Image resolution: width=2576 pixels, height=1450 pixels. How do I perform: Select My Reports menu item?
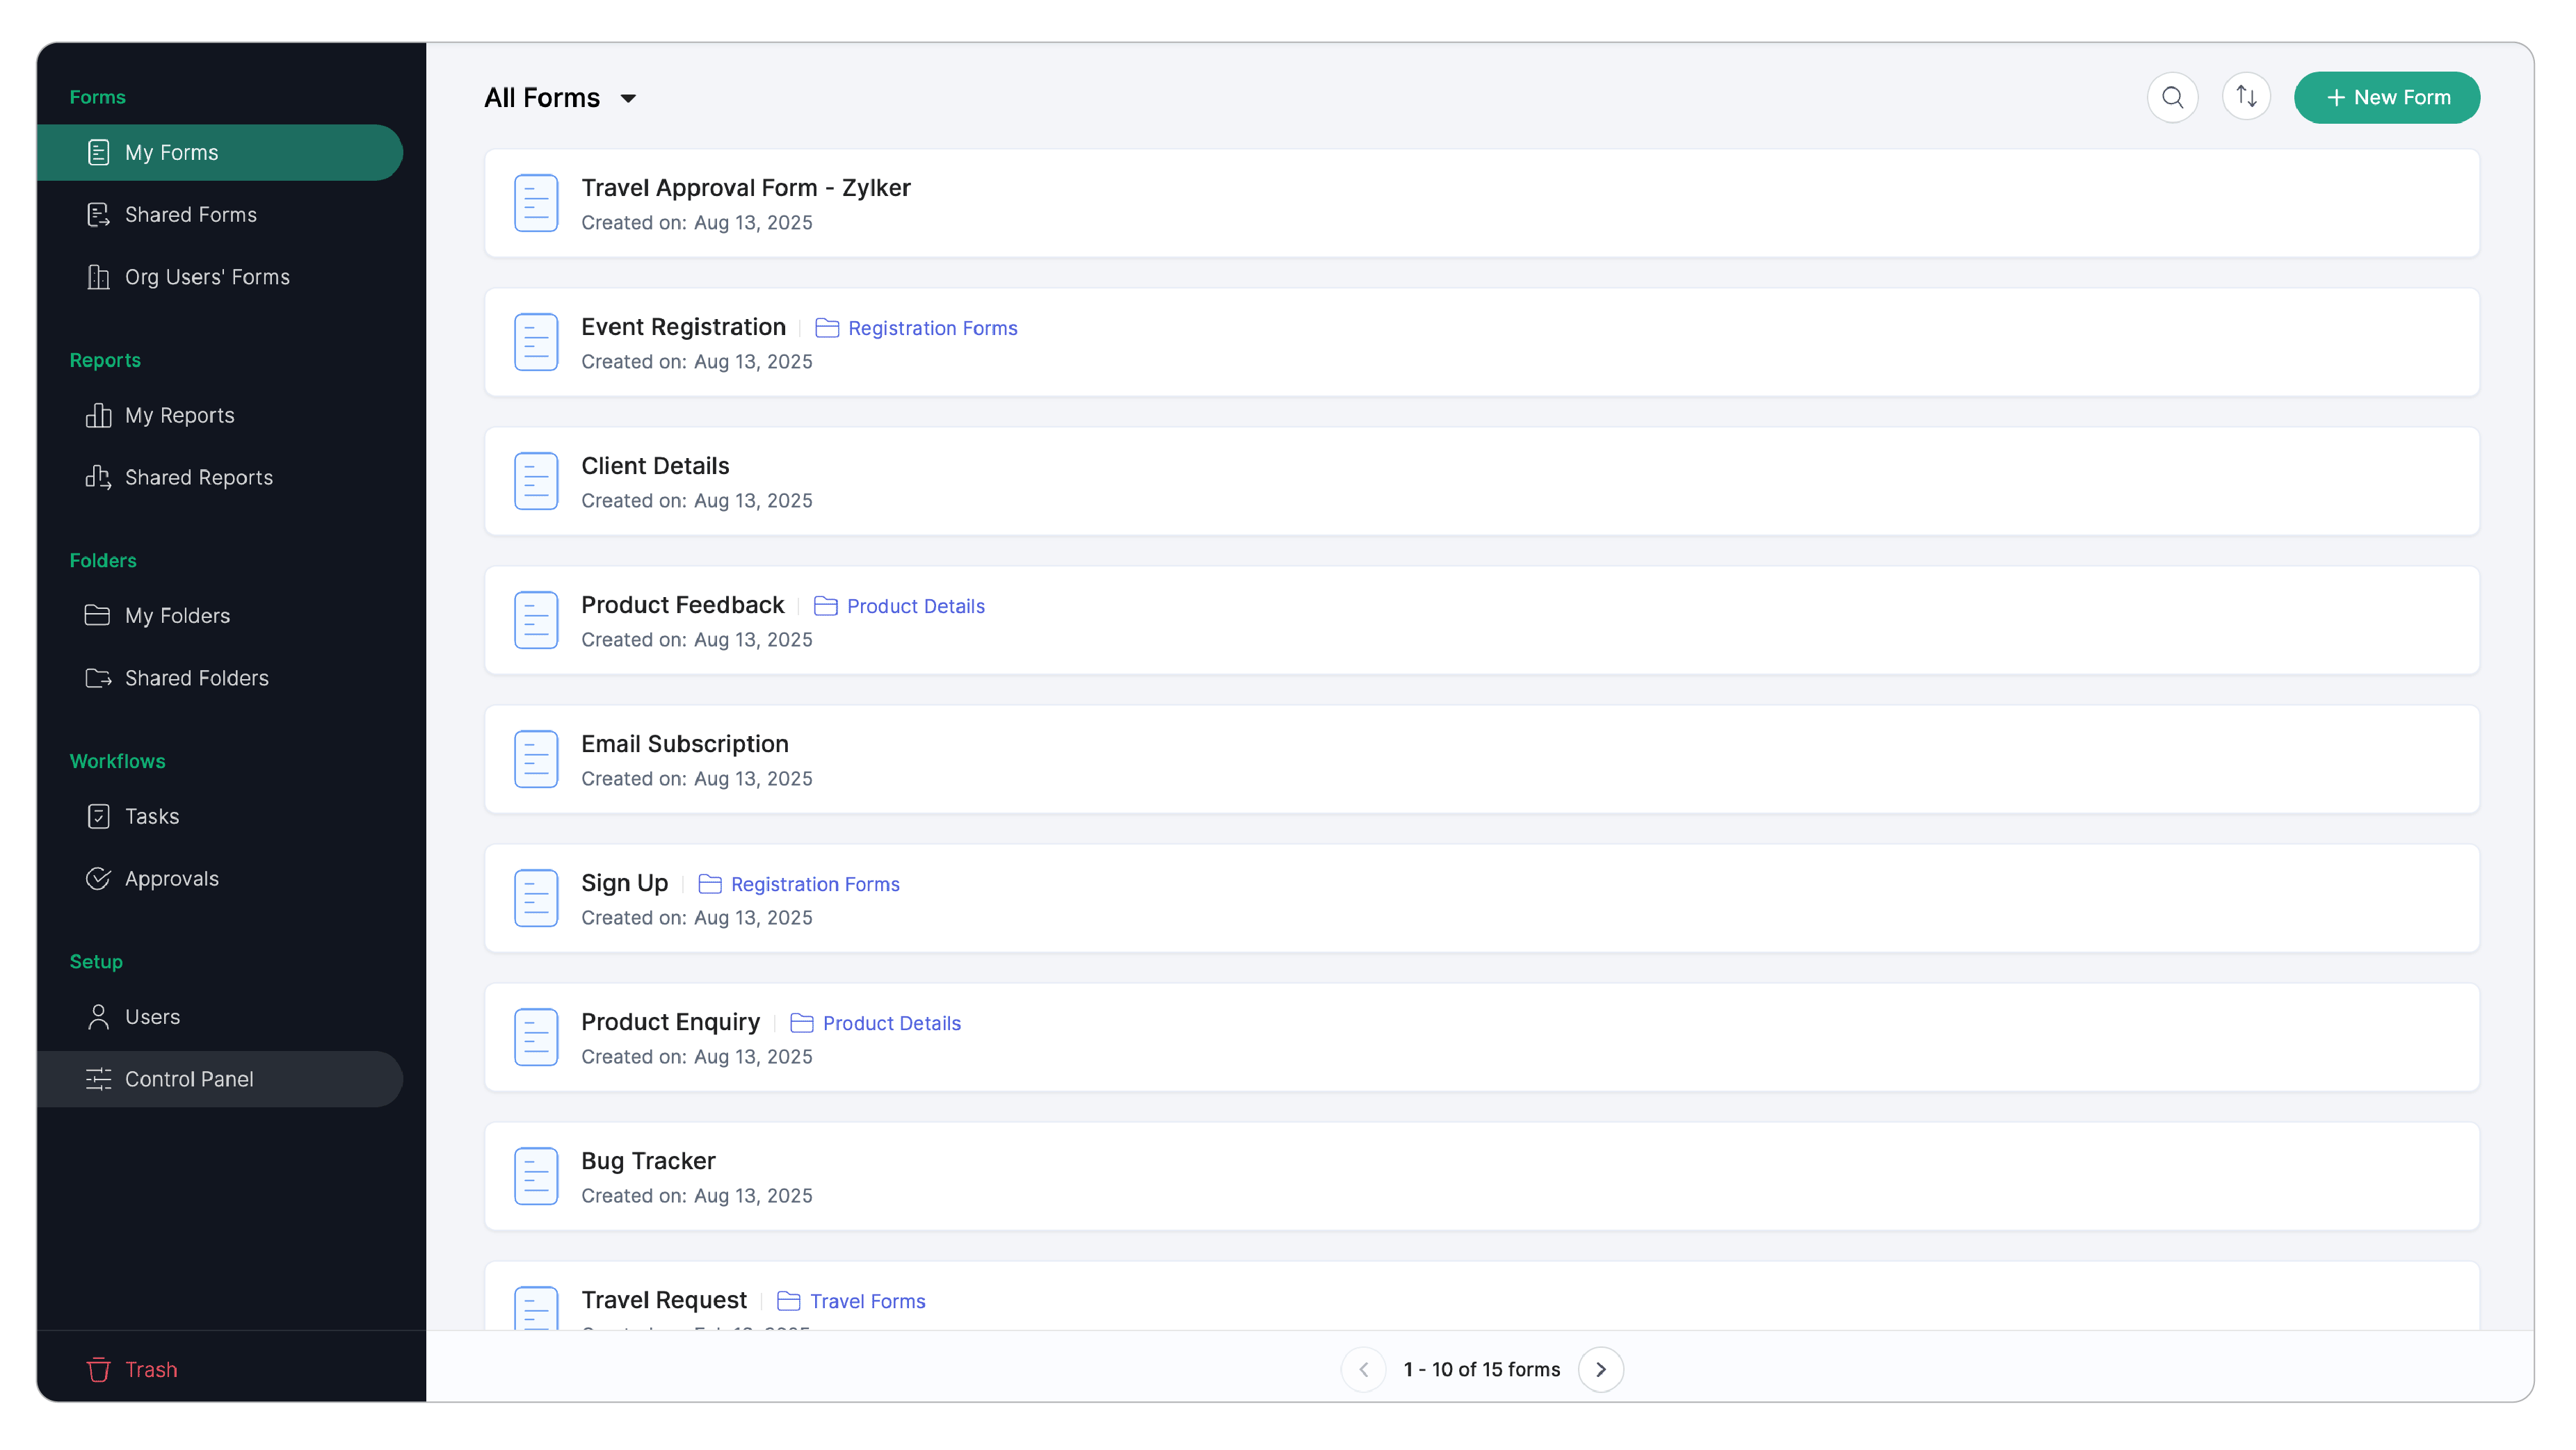point(179,416)
